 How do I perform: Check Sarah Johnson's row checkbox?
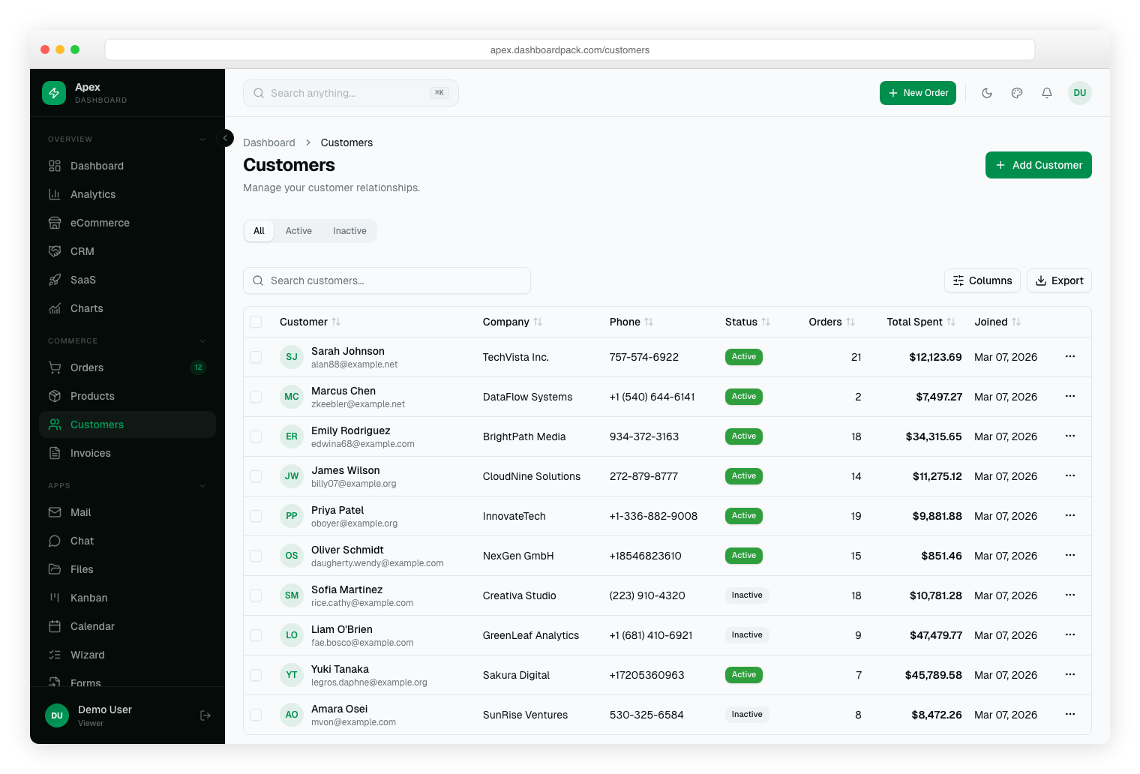256,357
